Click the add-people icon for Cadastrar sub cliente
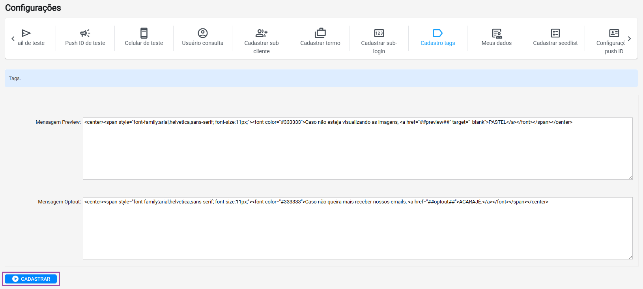This screenshot has height=289, width=643. [262, 33]
